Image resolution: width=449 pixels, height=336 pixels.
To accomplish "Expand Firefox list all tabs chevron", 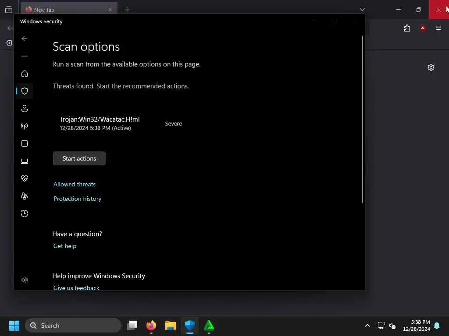I will [x=362, y=10].
